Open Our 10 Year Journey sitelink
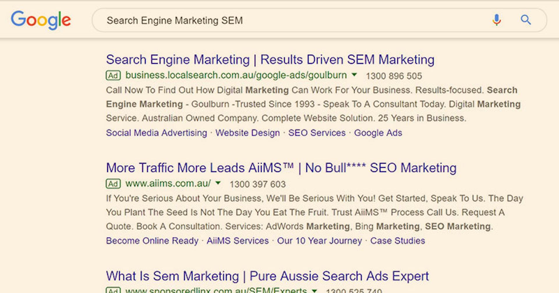559x293 pixels. coord(319,241)
